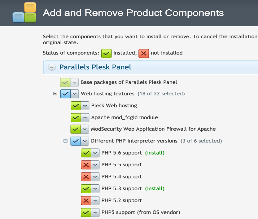Screen dimensions: 258x219
Task: Toggle ModSecurity Web Application Firewall checkmark
Action: pos(76,129)
